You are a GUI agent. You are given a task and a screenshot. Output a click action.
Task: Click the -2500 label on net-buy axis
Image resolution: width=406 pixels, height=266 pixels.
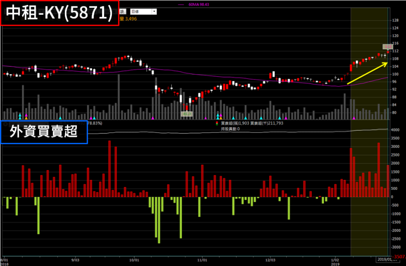tap(395, 239)
